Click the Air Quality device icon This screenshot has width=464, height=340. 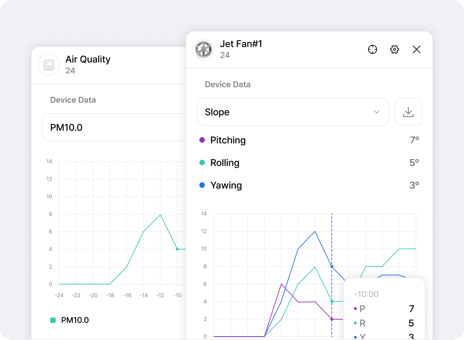(x=49, y=65)
